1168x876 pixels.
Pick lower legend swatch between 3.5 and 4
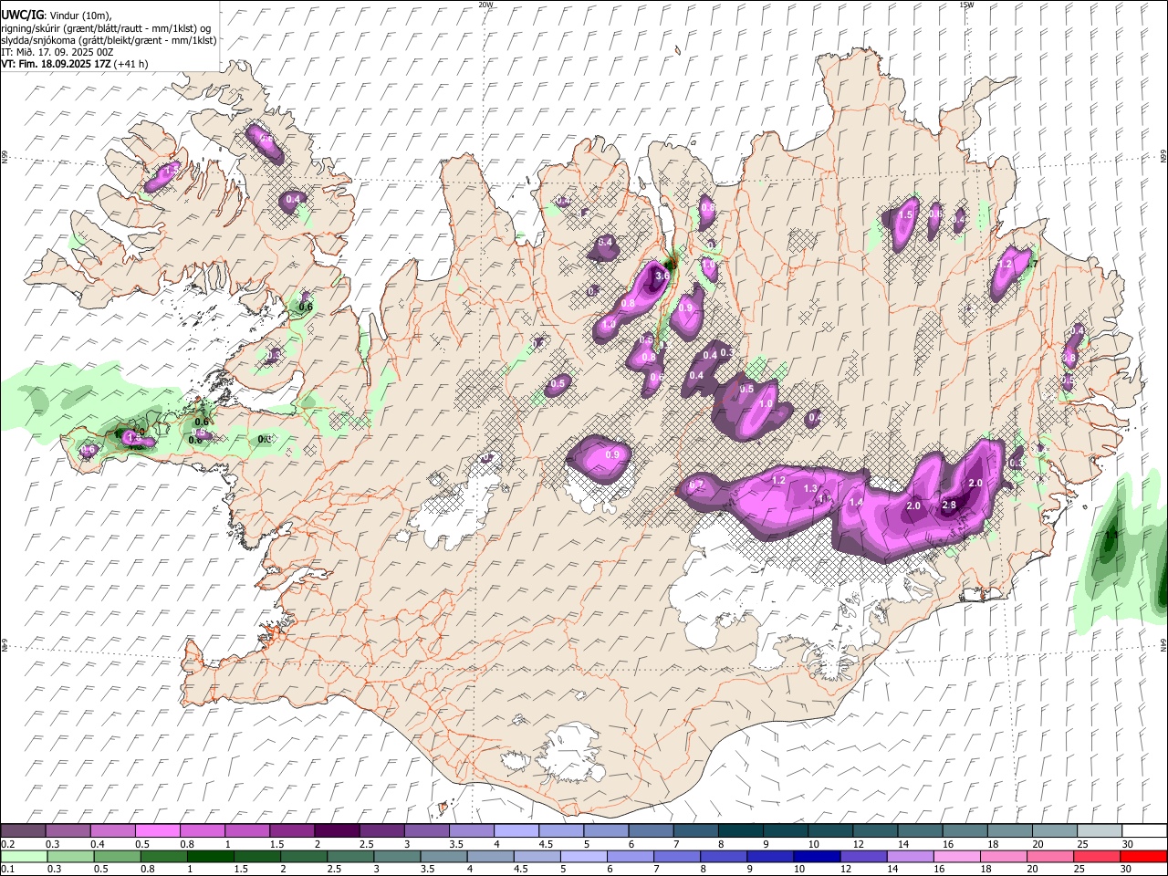pos(444,856)
